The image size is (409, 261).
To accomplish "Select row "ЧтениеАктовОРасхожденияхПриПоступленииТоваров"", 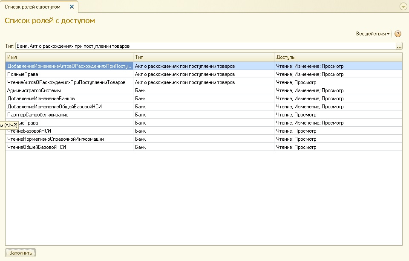I will (204, 82).
